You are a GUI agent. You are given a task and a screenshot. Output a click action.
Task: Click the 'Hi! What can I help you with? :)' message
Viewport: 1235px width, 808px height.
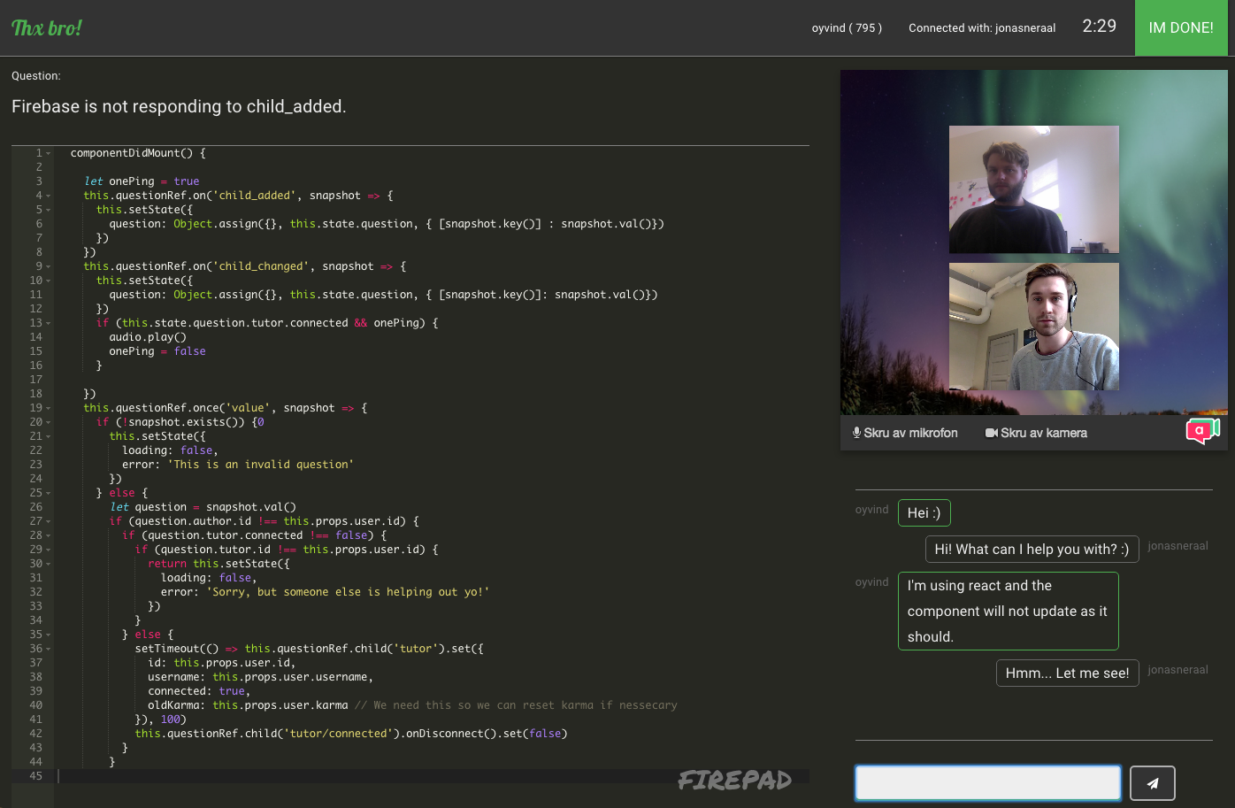(x=1032, y=550)
